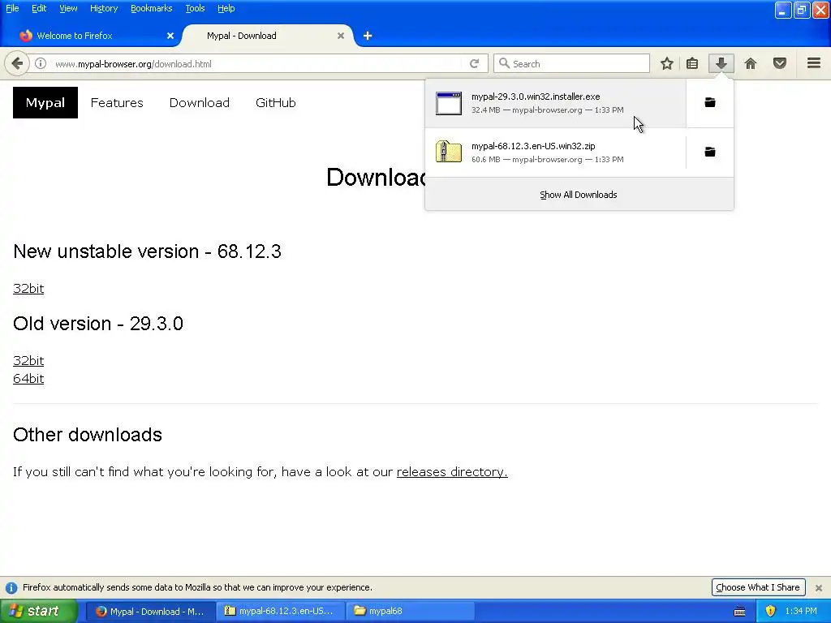Click the search magnifier icon
Viewport: 831px width, 623px height.
[504, 63]
